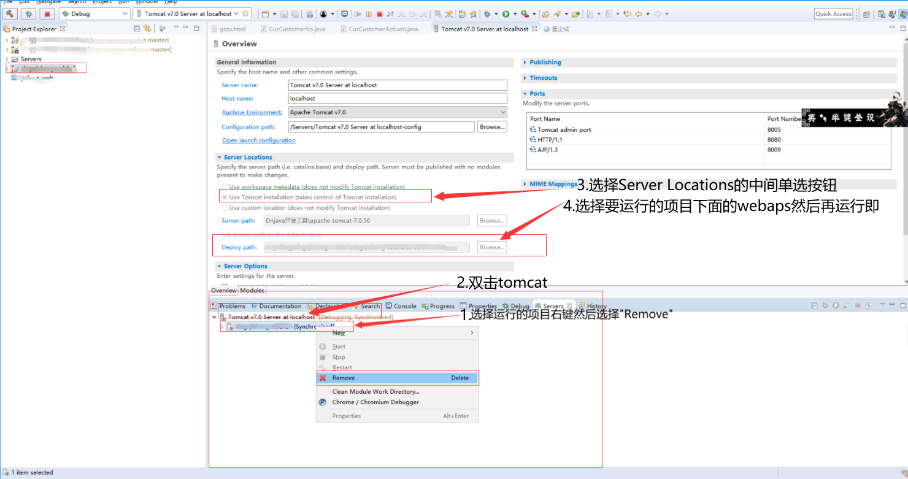Run the application via the green play icon

(x=506, y=13)
